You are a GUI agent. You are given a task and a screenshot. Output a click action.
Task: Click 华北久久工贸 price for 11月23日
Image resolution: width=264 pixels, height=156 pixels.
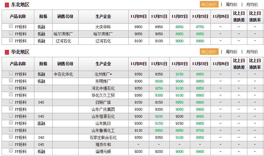(x=200, y=95)
